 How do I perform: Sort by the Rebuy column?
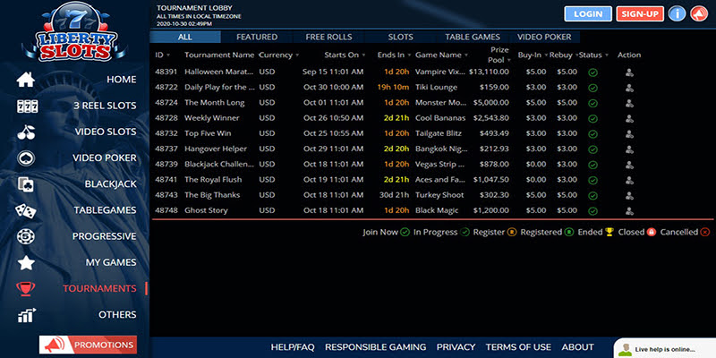[564, 55]
